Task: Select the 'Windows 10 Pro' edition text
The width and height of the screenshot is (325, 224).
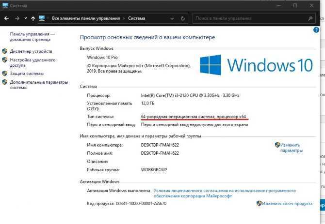Action: coord(102,58)
